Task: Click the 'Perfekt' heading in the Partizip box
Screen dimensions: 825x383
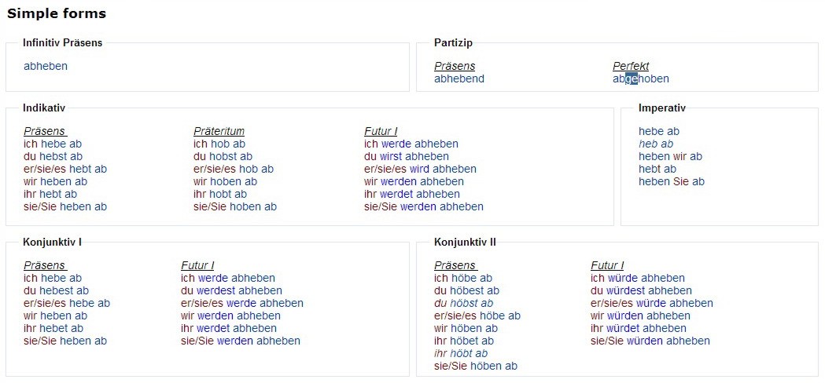Action: tap(631, 66)
